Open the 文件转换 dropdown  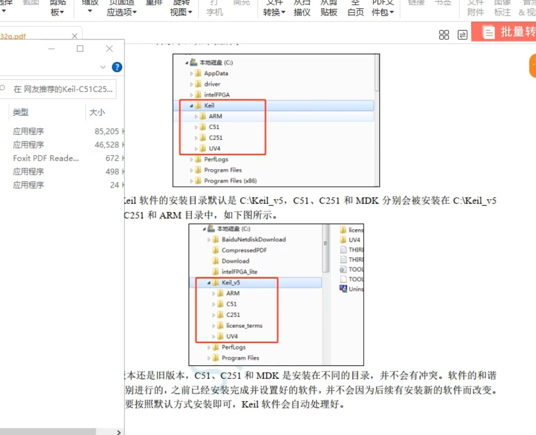(x=274, y=8)
